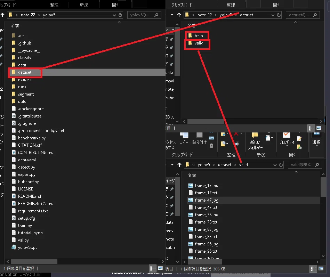This screenshot has width=330, height=277.
Task: Expand address history dropdown in the yolov5 window
Action: point(114,15)
